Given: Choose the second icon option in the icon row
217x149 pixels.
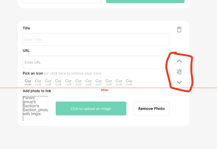Looking at the screenshot, I should click(x=38, y=82).
